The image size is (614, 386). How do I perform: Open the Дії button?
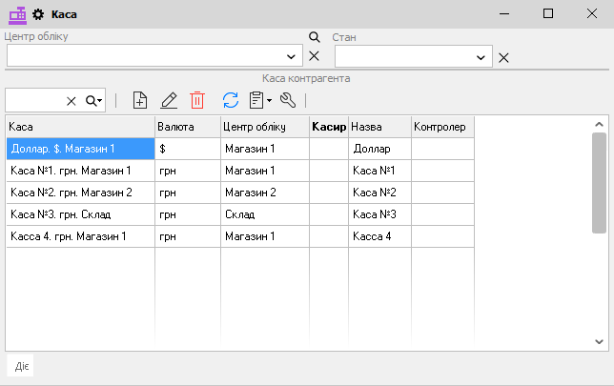click(21, 366)
